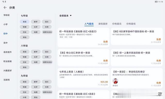
Task: Choose 九年级 语文 subject chip
Action: [x=47, y=82]
